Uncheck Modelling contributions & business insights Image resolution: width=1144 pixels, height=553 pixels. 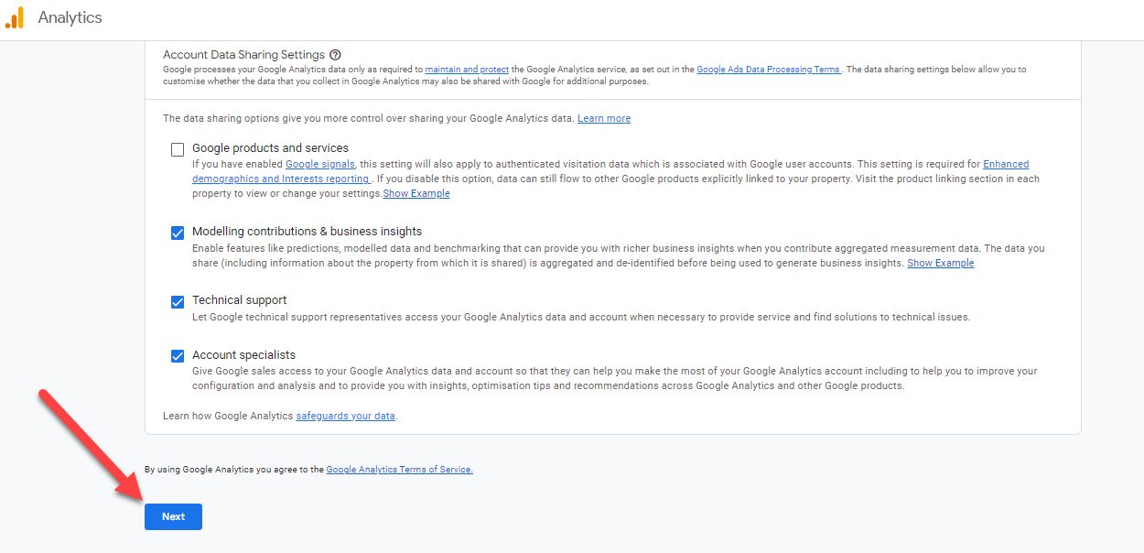[178, 233]
